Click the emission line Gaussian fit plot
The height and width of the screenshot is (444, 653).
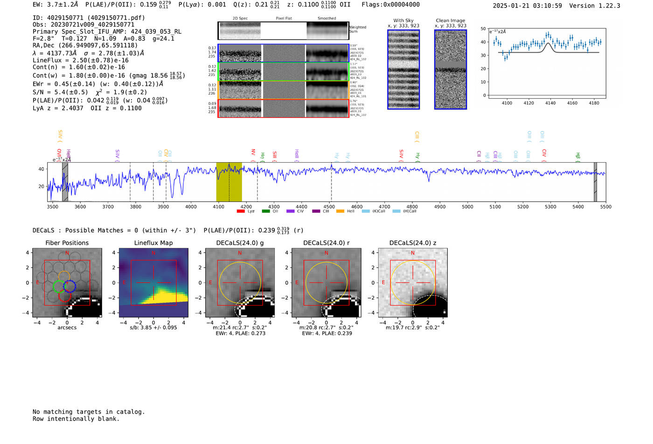pos(547,63)
